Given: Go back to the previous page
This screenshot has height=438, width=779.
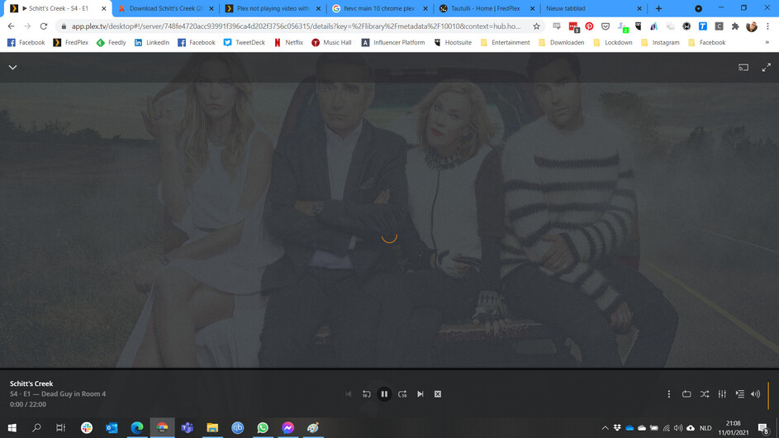Looking at the screenshot, I should [11, 26].
